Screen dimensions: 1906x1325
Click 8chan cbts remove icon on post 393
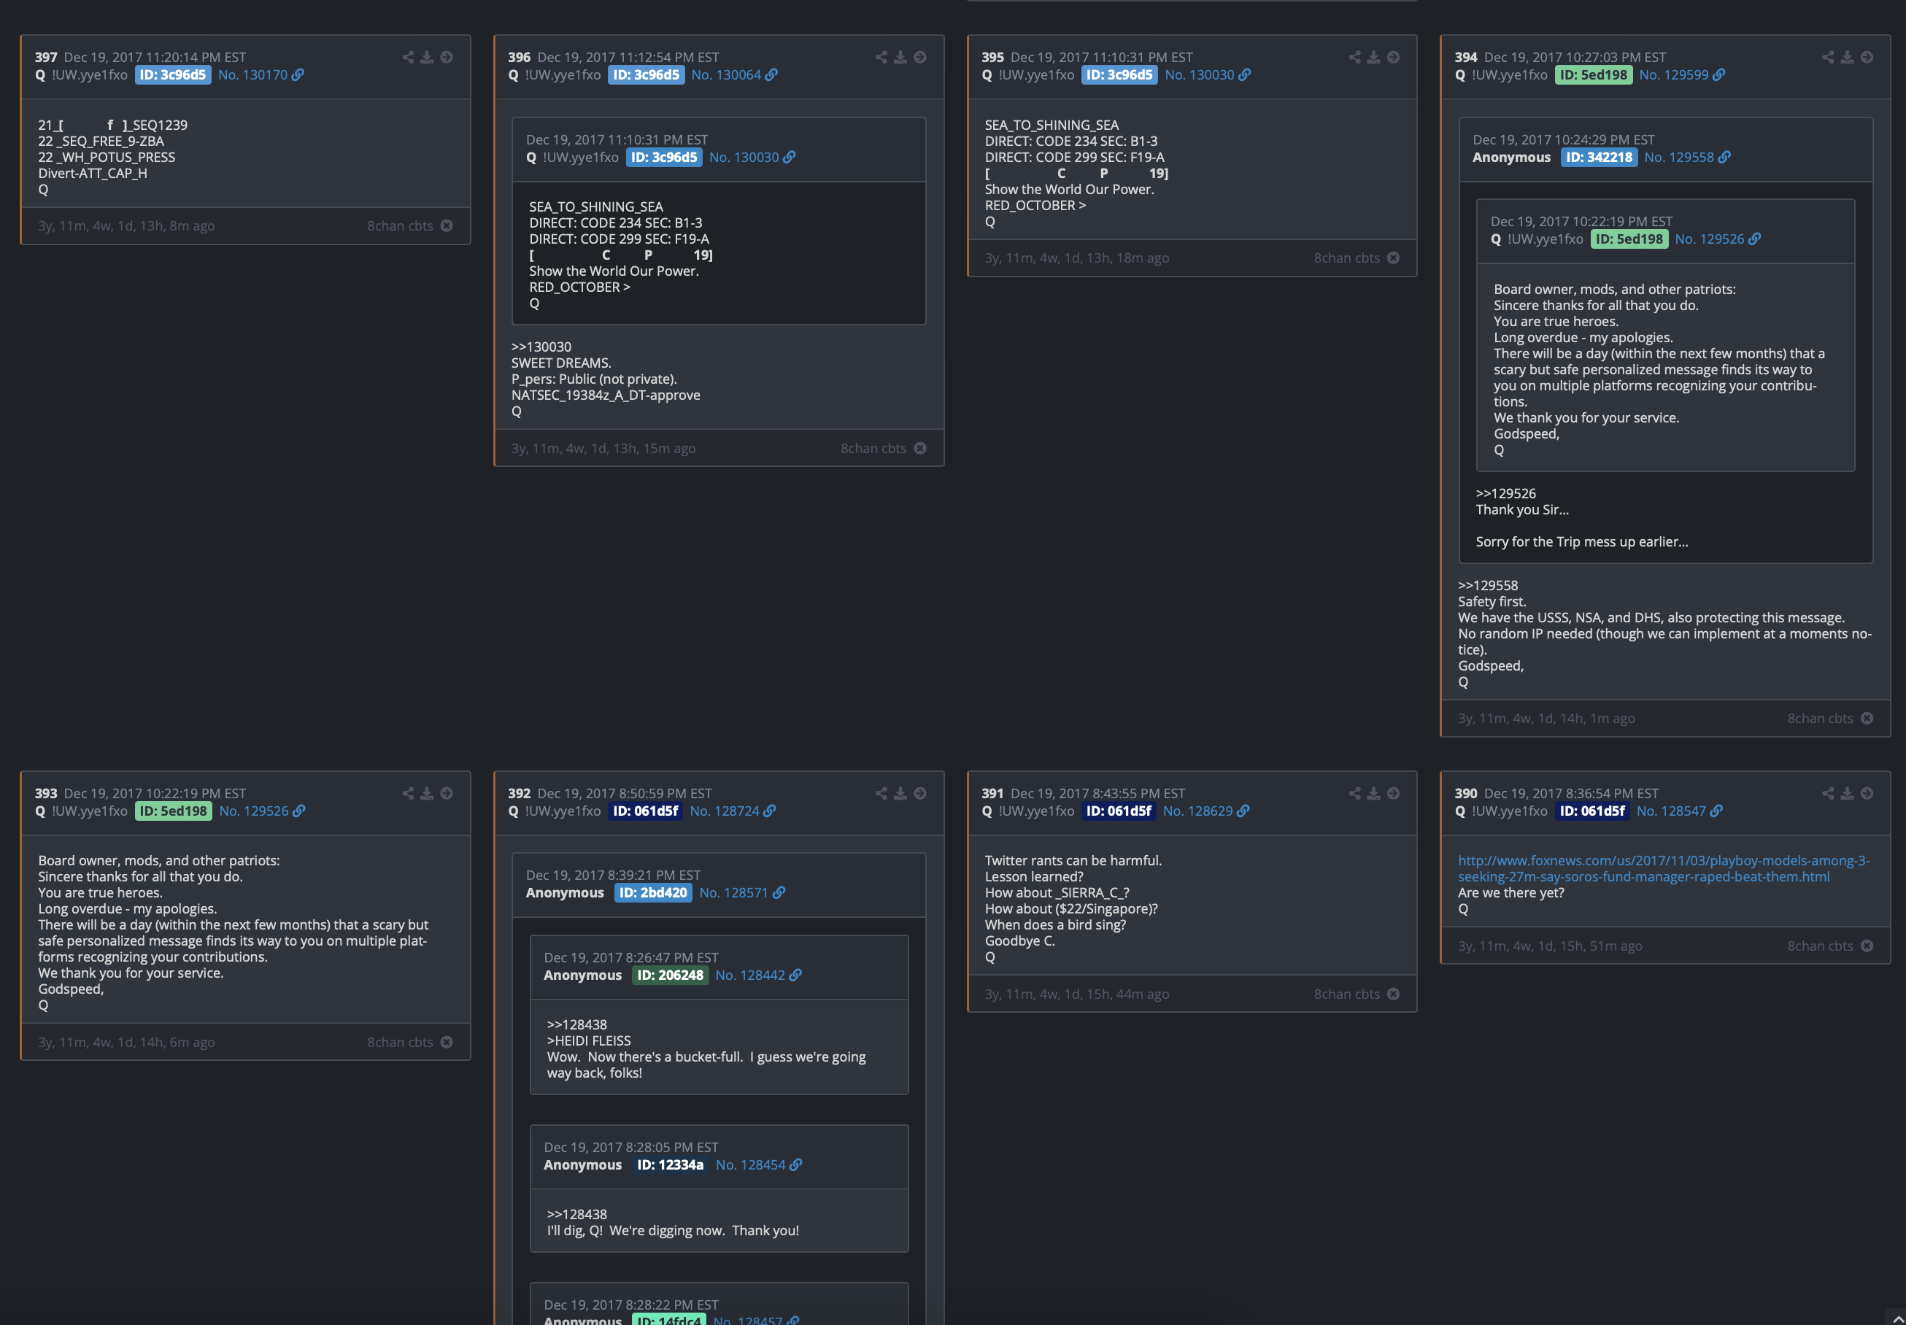pos(447,1042)
